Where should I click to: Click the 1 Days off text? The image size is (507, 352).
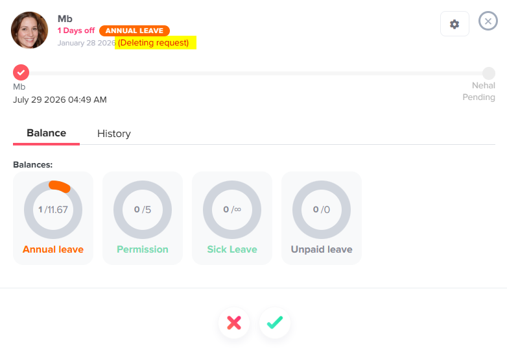coord(76,31)
